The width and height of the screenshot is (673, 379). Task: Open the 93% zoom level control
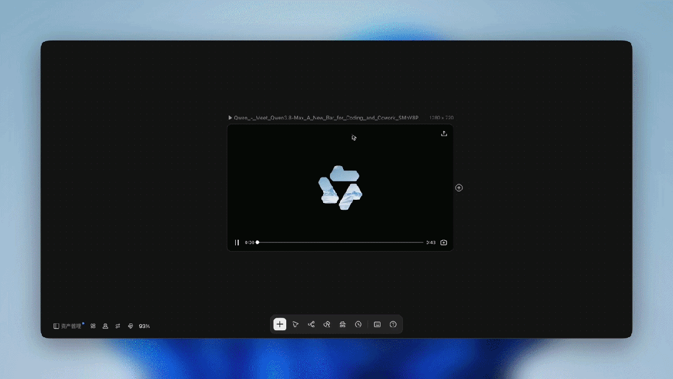pos(144,326)
